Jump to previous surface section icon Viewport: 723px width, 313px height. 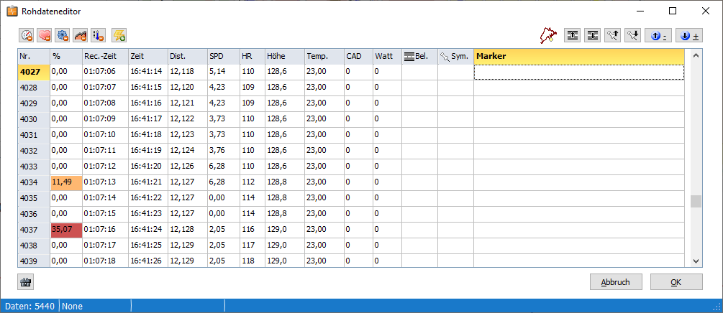pos(573,34)
